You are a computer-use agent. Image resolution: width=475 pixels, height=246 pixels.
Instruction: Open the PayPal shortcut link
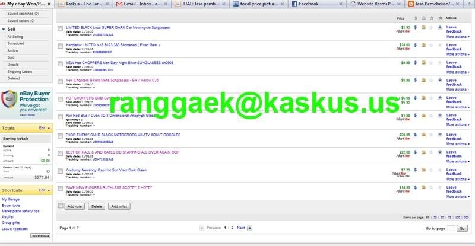coord(8,217)
